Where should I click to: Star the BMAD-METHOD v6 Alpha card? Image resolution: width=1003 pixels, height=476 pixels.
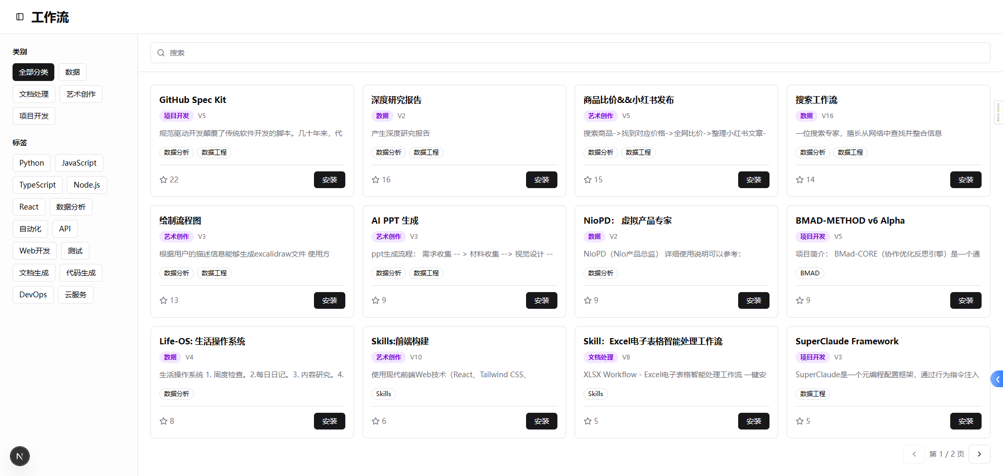(799, 300)
